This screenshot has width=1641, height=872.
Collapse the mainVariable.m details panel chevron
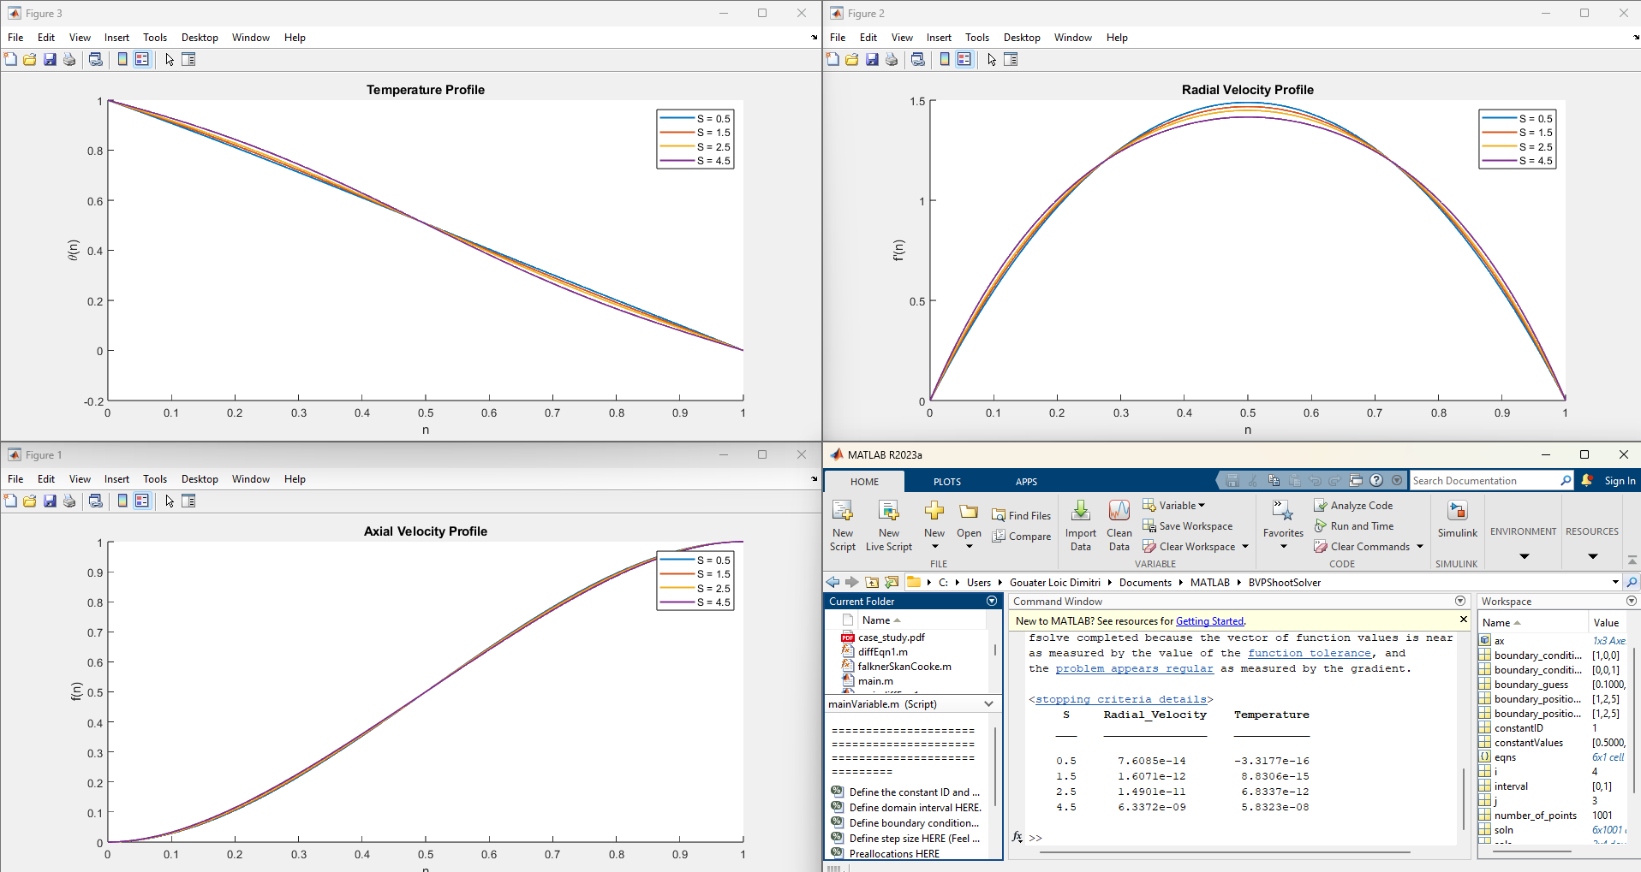(x=989, y=703)
